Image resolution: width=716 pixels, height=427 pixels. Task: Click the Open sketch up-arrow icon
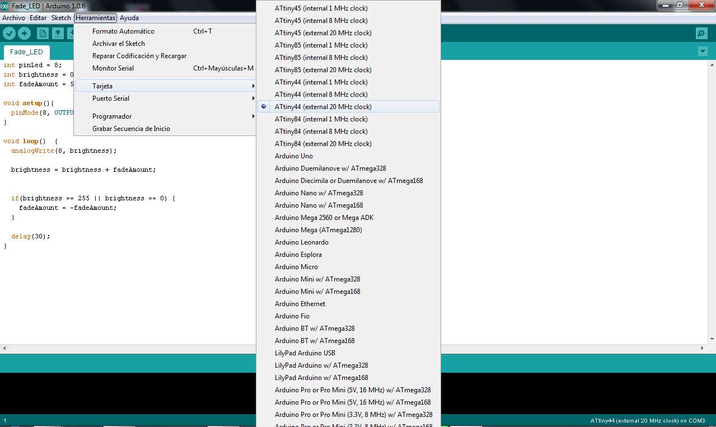pyautogui.click(x=58, y=34)
